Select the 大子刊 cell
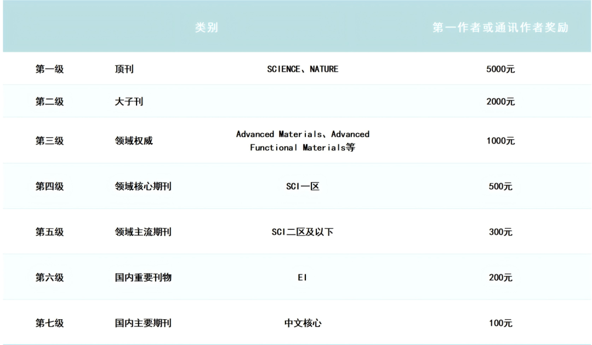This screenshot has height=345, width=592. [129, 101]
